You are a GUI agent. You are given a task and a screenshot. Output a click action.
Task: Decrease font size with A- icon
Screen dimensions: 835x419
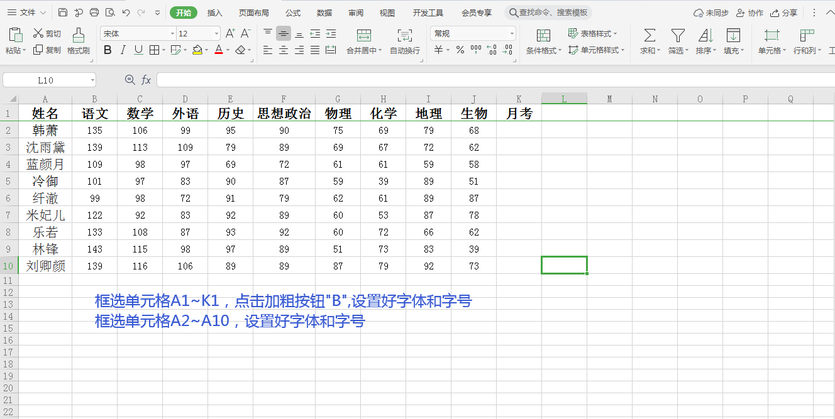(246, 33)
